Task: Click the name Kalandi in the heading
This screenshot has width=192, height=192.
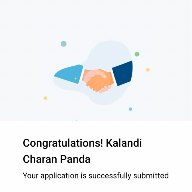Action: (124, 143)
